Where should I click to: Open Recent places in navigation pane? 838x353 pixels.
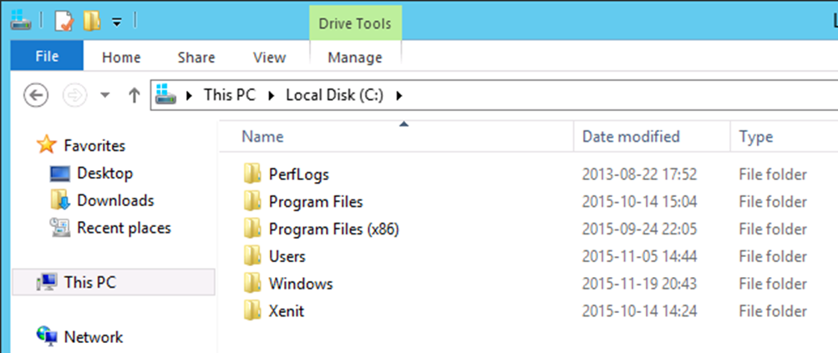124,228
